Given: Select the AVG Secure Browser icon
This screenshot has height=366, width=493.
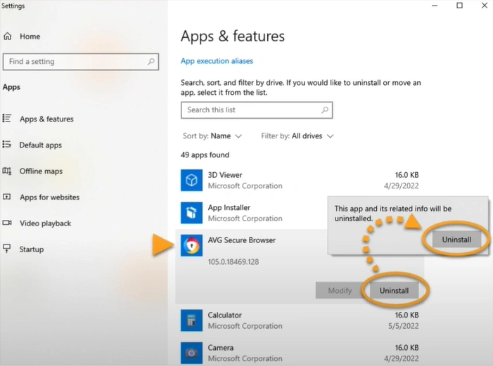Looking at the screenshot, I should click(191, 245).
